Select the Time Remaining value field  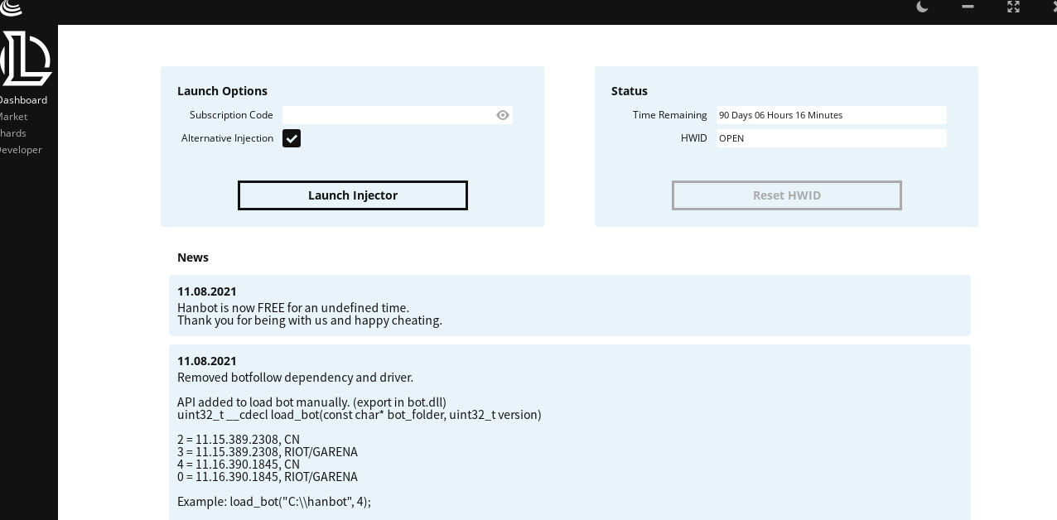tap(832, 115)
